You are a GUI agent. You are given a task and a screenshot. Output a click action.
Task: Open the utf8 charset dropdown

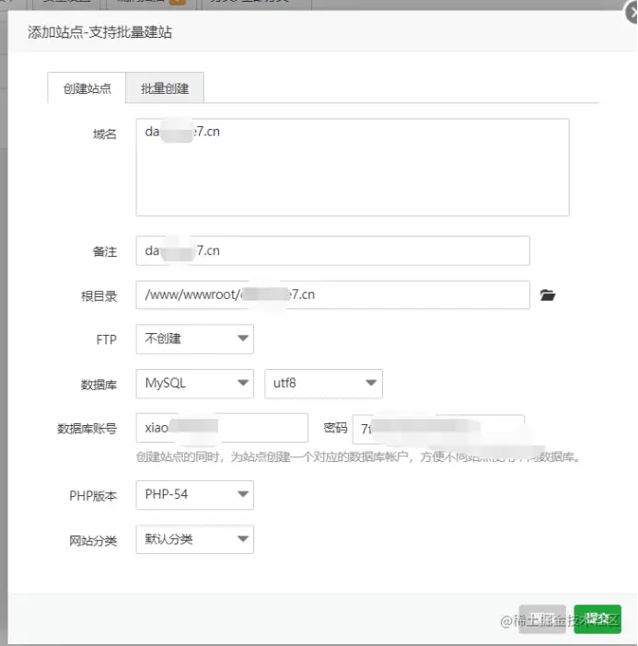323,383
